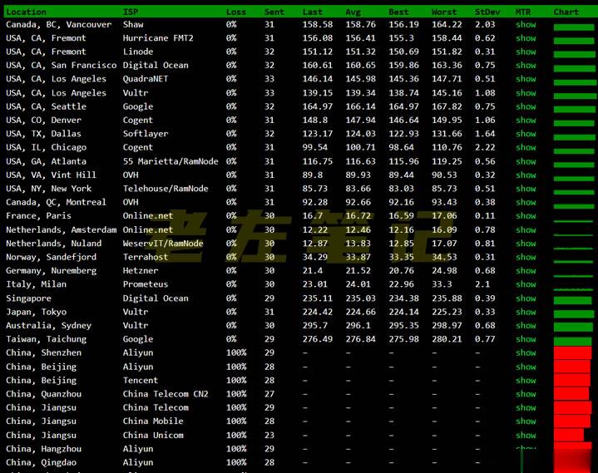This screenshot has width=598, height=473.
Task: Select the 'Hurricane FMT2' ISP text
Action: (x=158, y=38)
